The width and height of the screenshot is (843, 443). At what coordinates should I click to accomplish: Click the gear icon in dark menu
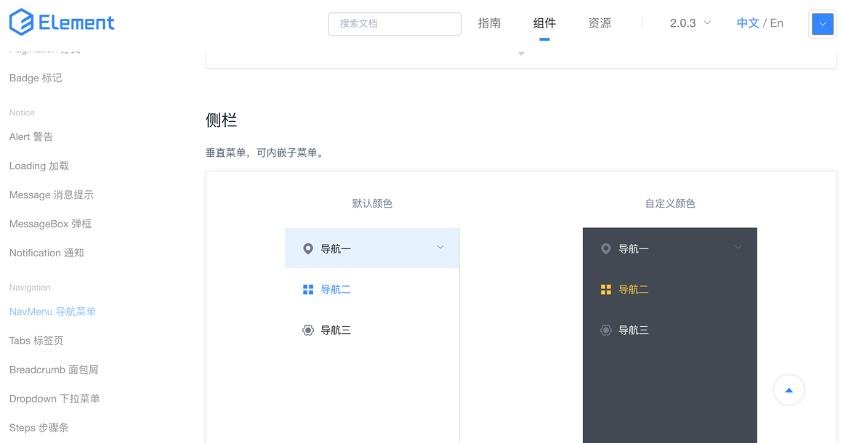(x=605, y=330)
